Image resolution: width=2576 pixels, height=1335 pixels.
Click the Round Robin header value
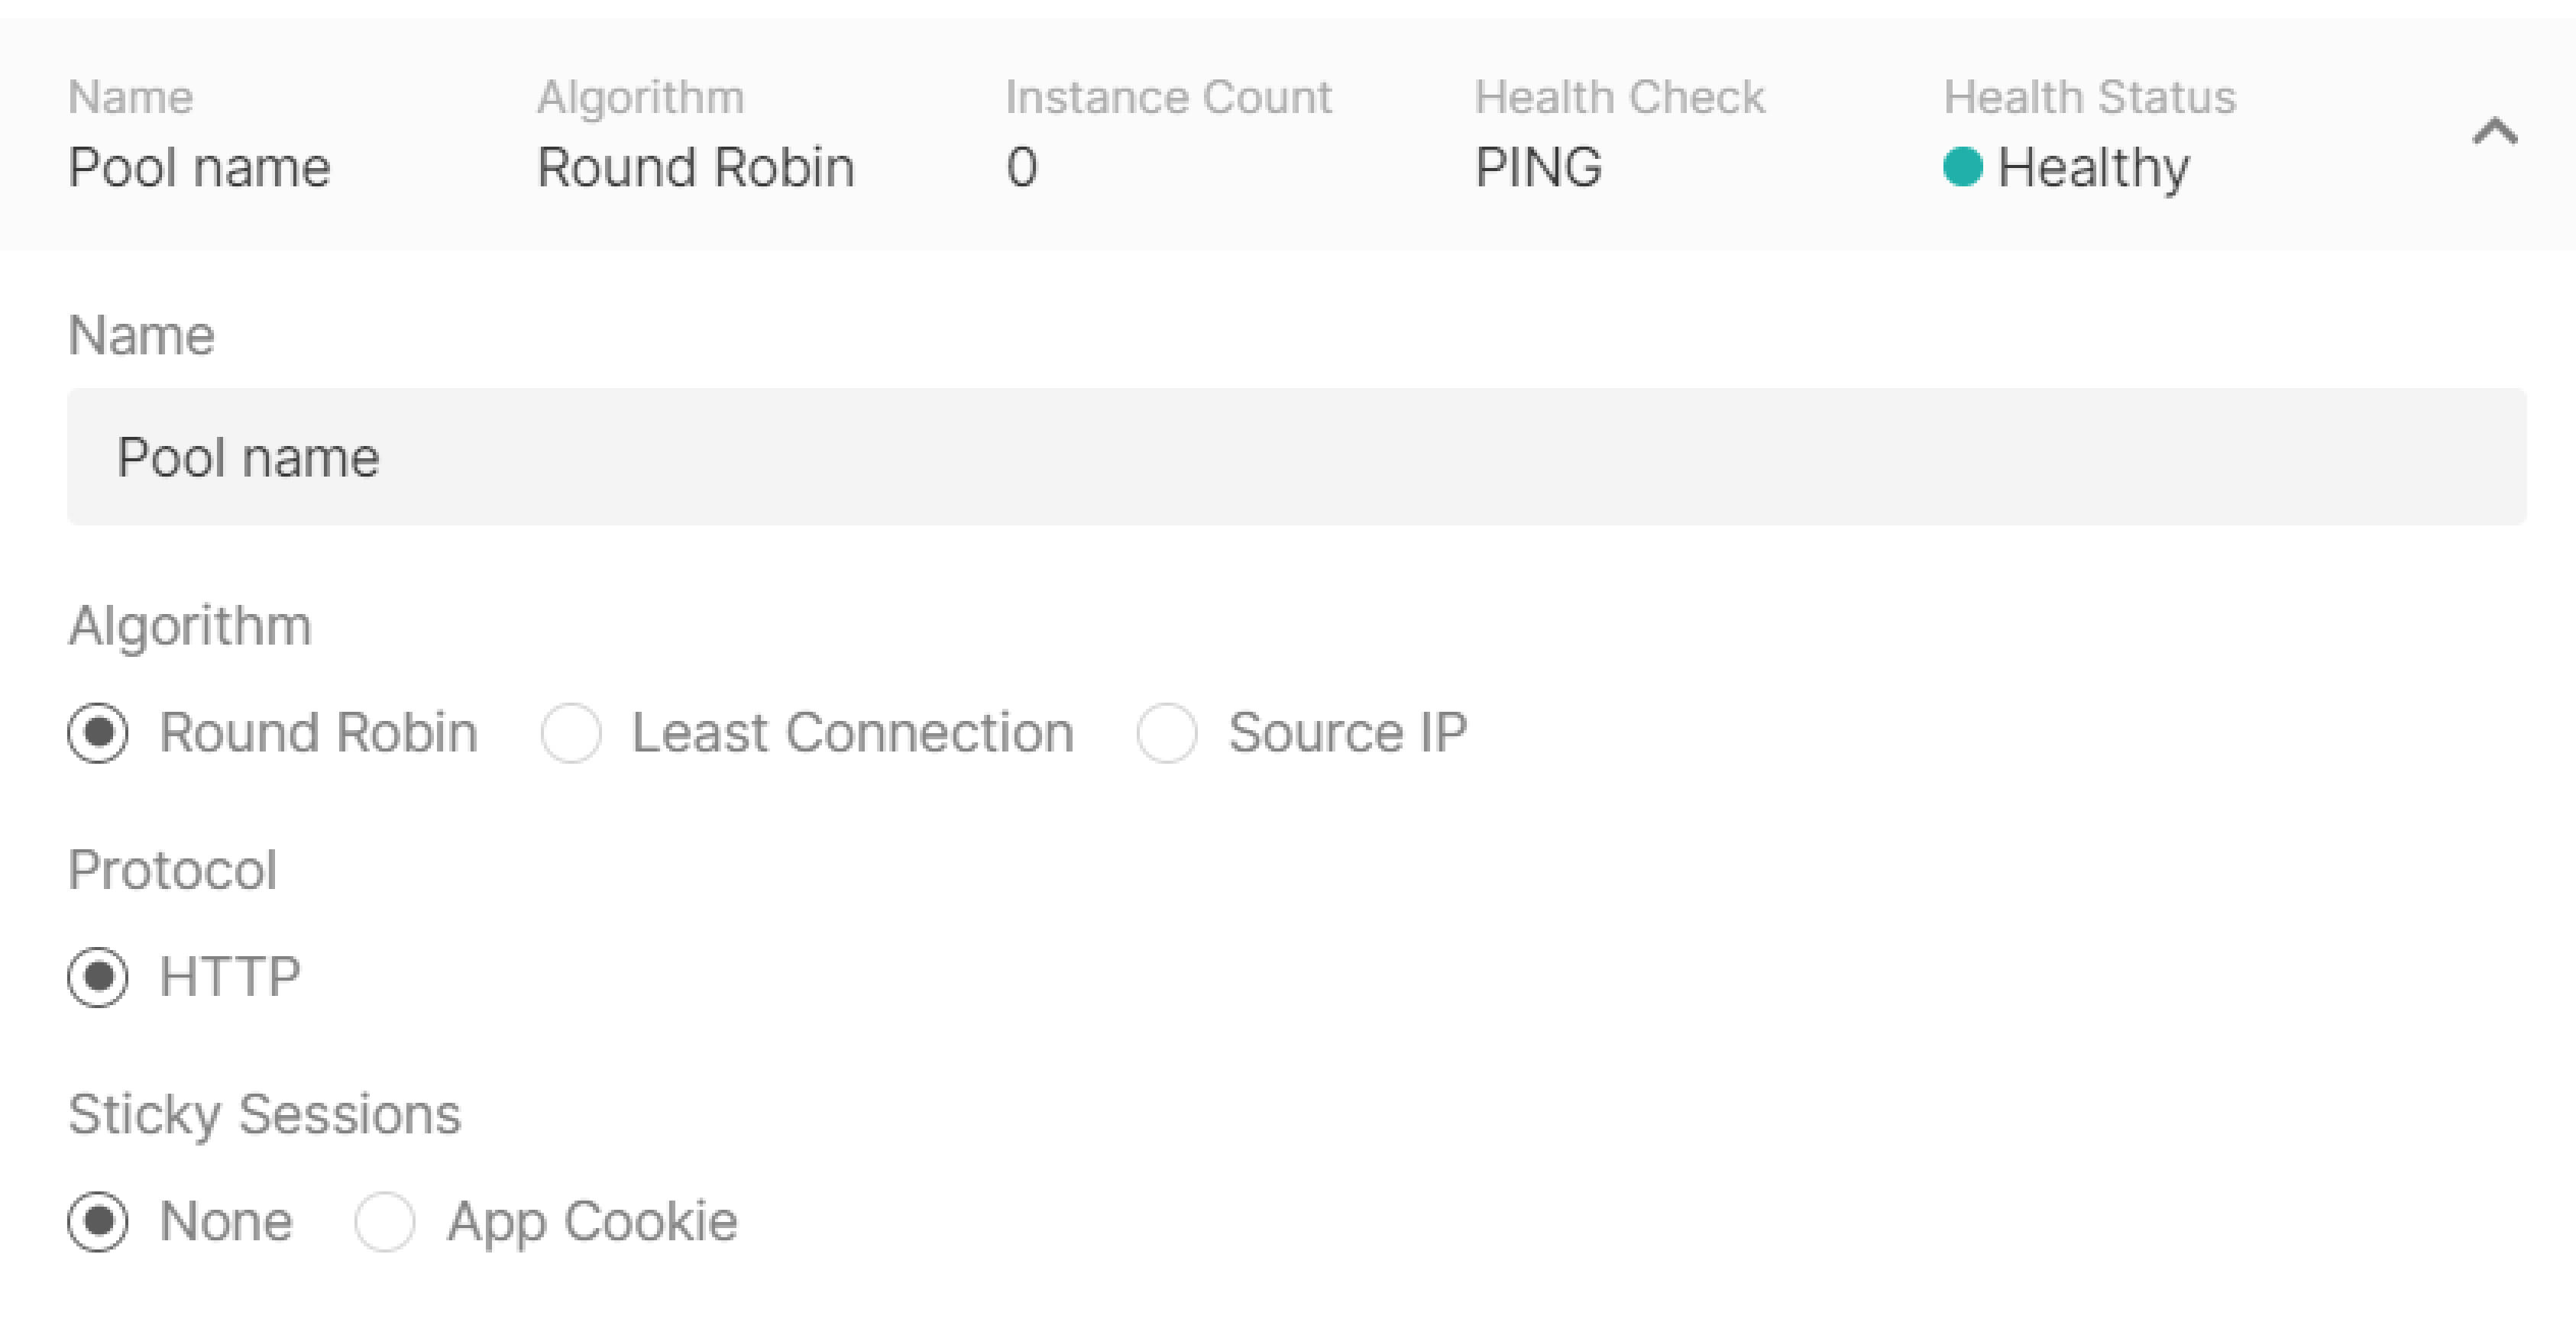pyautogui.click(x=696, y=167)
